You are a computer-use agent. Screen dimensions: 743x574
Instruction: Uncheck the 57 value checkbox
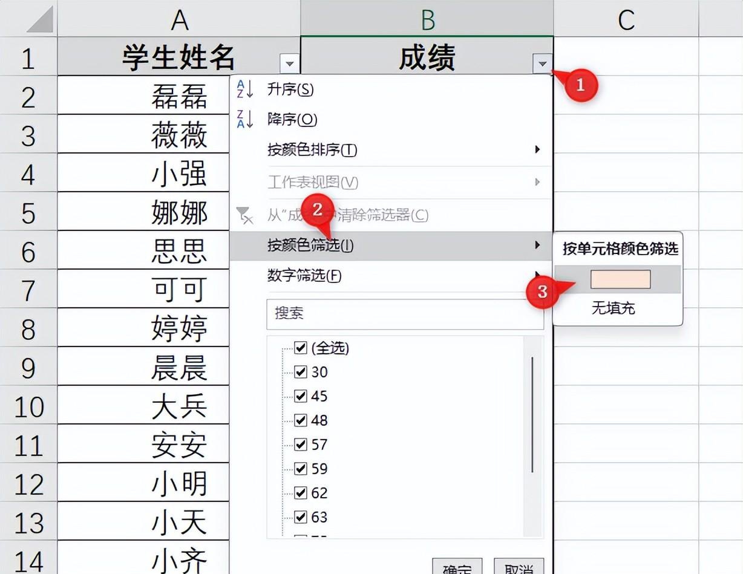[301, 444]
